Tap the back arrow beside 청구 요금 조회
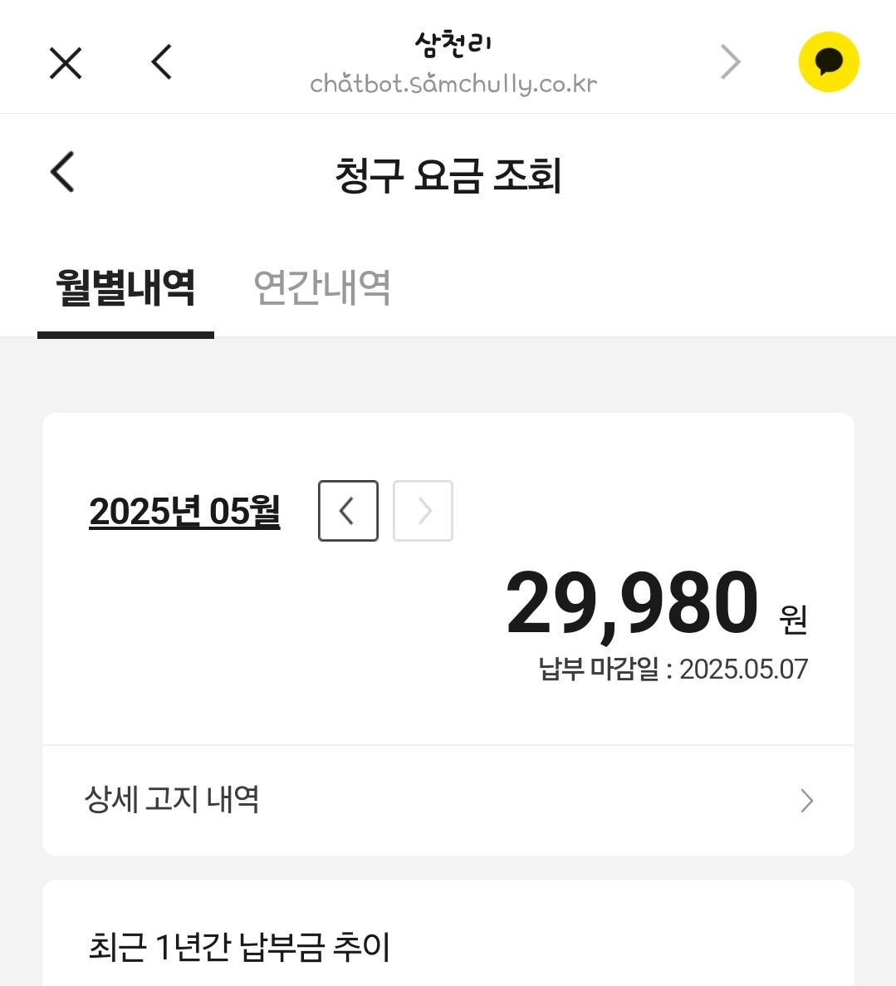This screenshot has height=986, width=896. pyautogui.click(x=63, y=172)
